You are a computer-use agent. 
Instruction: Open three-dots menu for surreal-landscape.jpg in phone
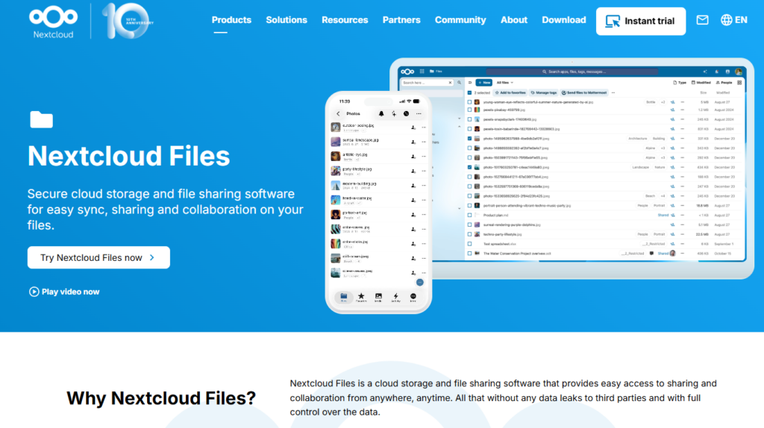pos(424,142)
